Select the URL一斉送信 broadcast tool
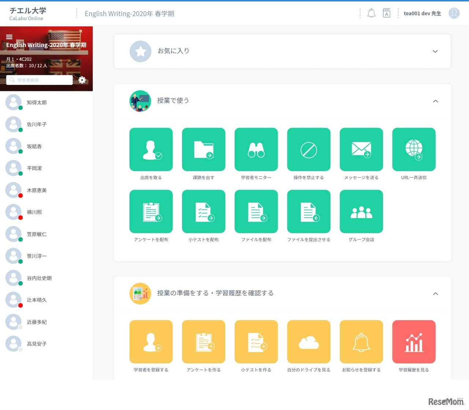This screenshot has height=410, width=469. pyautogui.click(x=414, y=149)
